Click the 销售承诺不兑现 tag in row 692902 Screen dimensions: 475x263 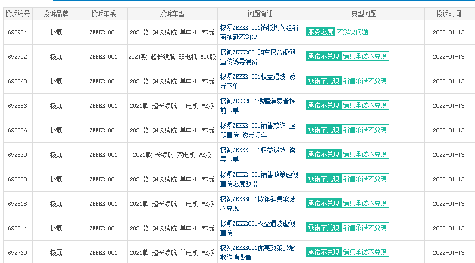[365, 56]
